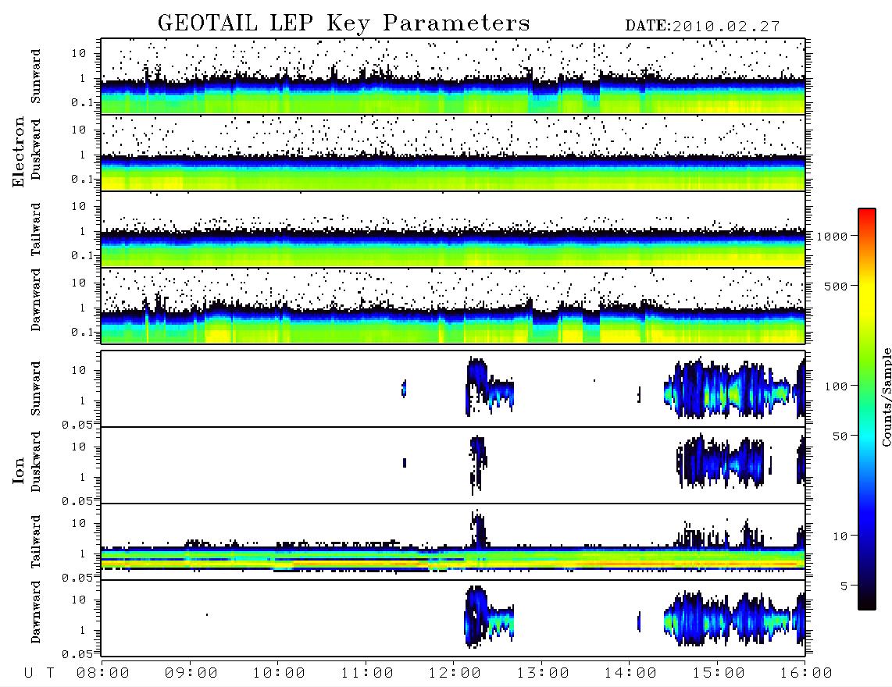Click inside the Electron Duskward spectrogram panel
892x687 pixels.
453,153
